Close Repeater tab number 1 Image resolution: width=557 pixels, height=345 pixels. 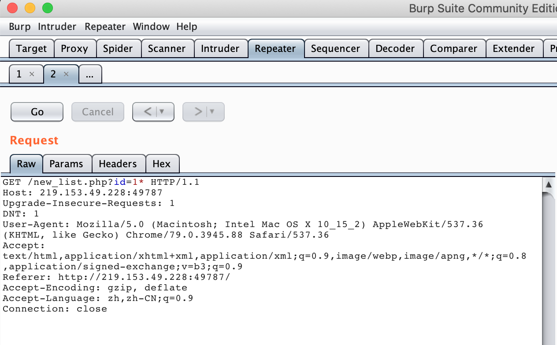[32, 74]
